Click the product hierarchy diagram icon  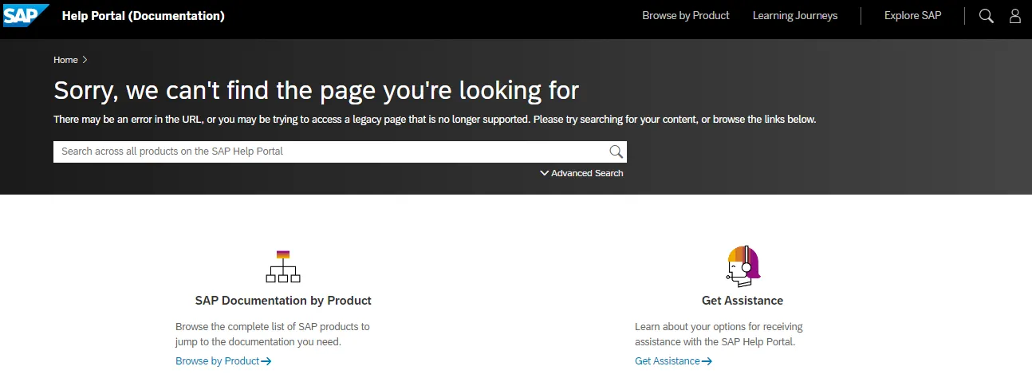[282, 266]
